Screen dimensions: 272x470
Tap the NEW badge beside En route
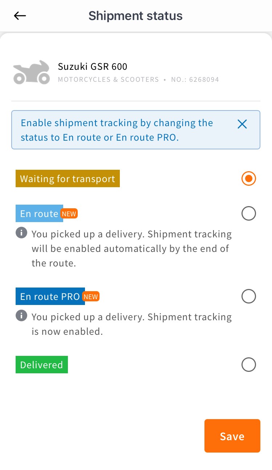pos(69,214)
